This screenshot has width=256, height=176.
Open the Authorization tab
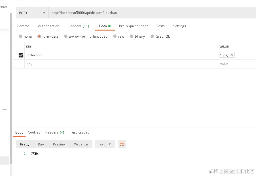[x=48, y=26]
